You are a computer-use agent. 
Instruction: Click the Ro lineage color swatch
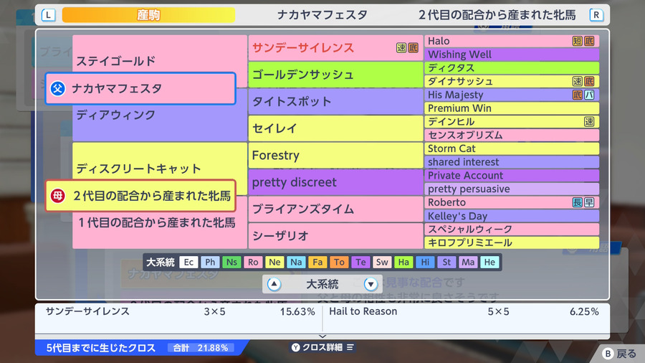(x=253, y=262)
